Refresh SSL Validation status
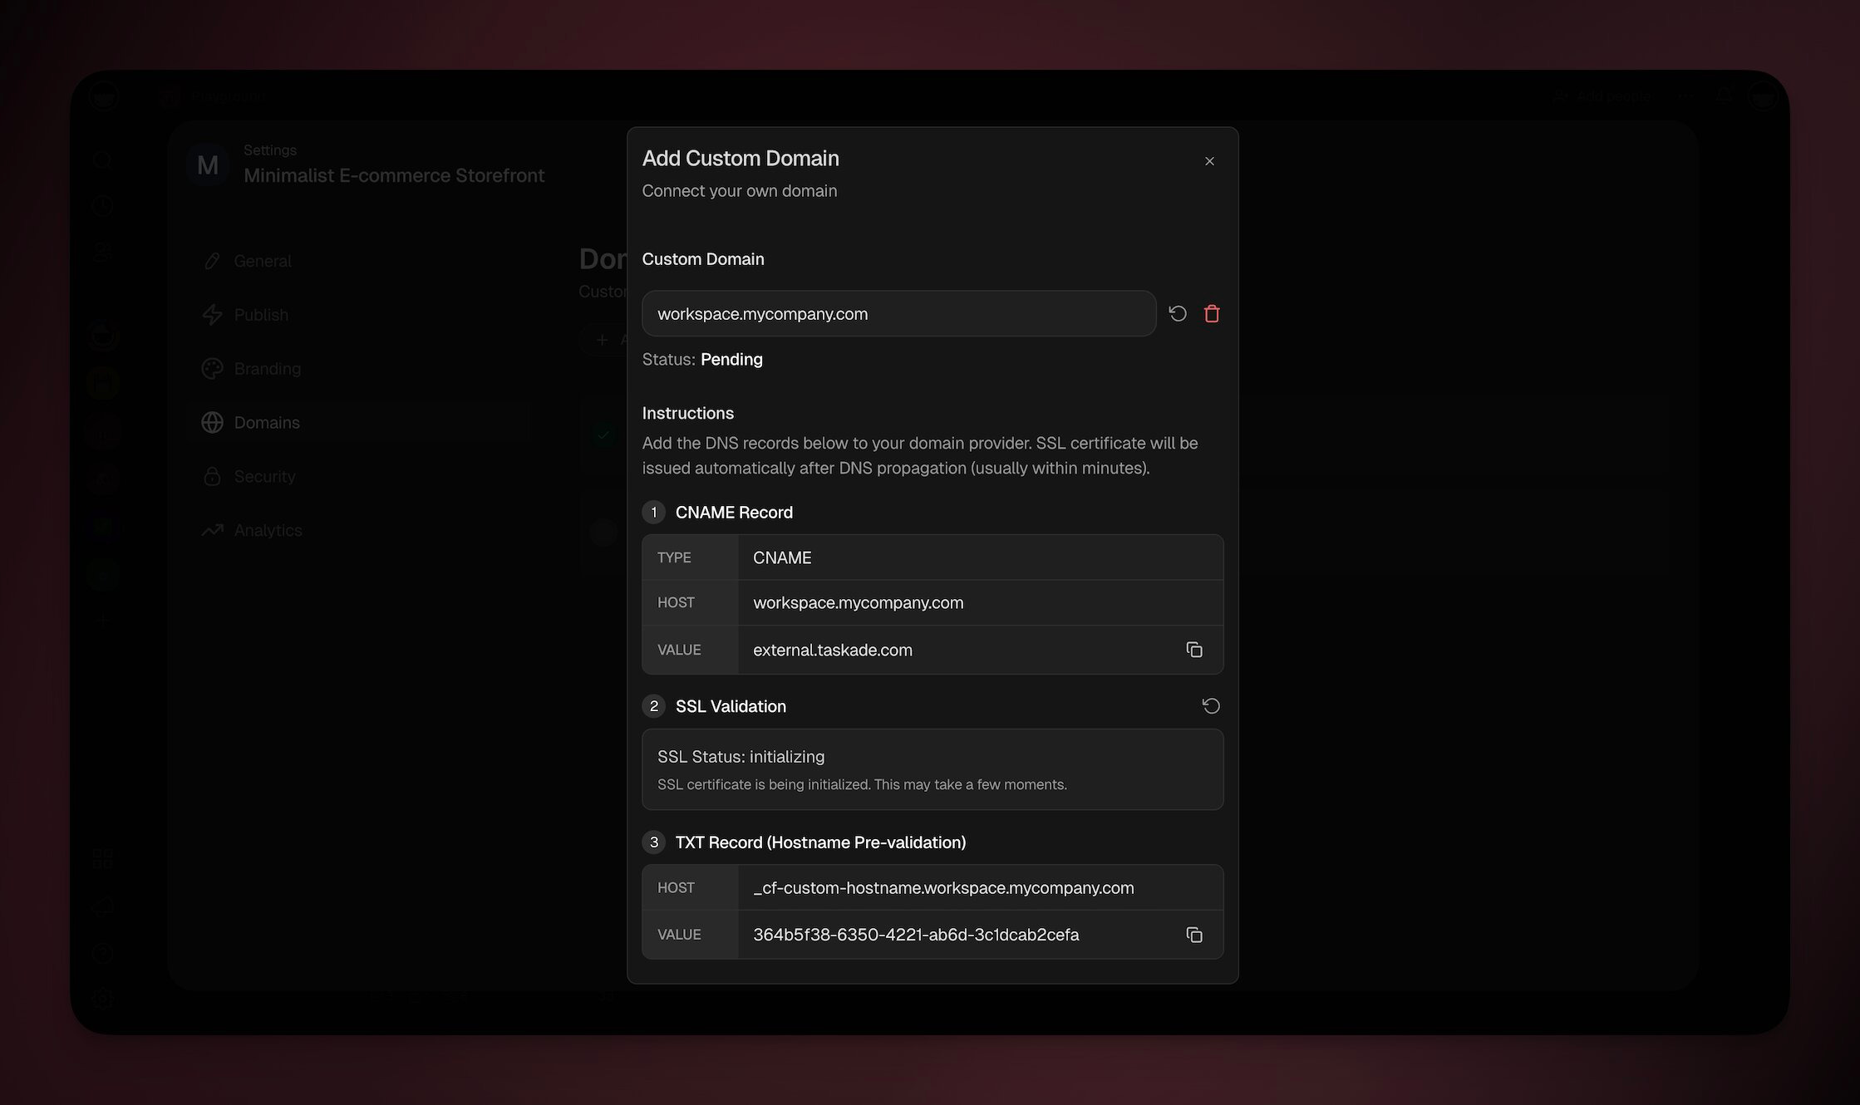Viewport: 1860px width, 1105px height. click(1211, 706)
